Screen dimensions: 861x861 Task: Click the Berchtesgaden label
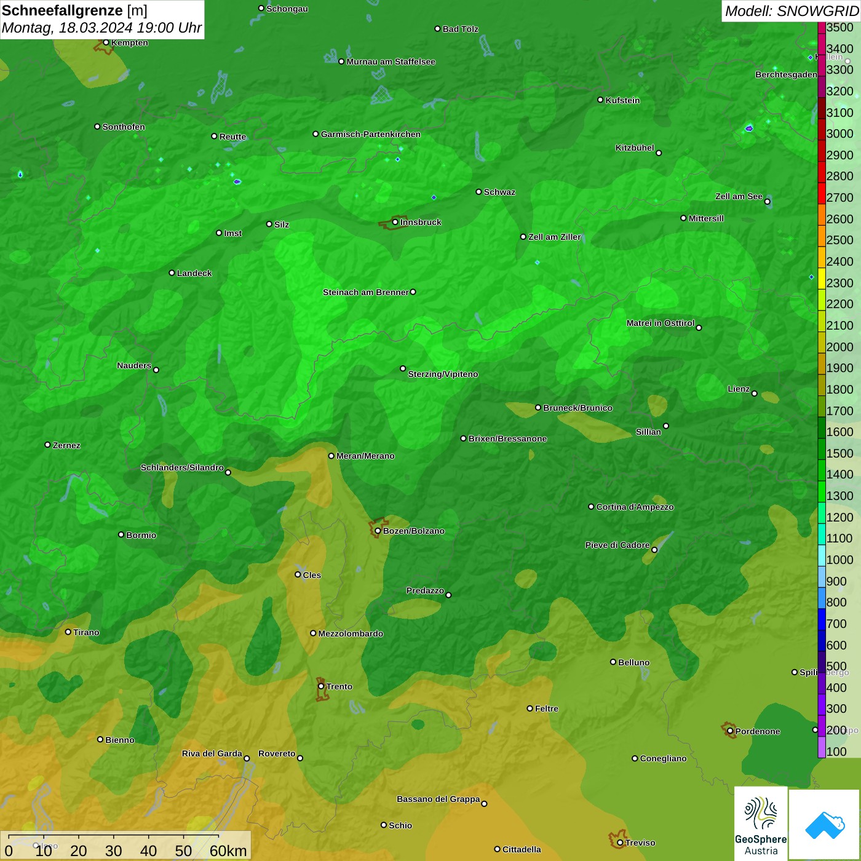tap(786, 74)
